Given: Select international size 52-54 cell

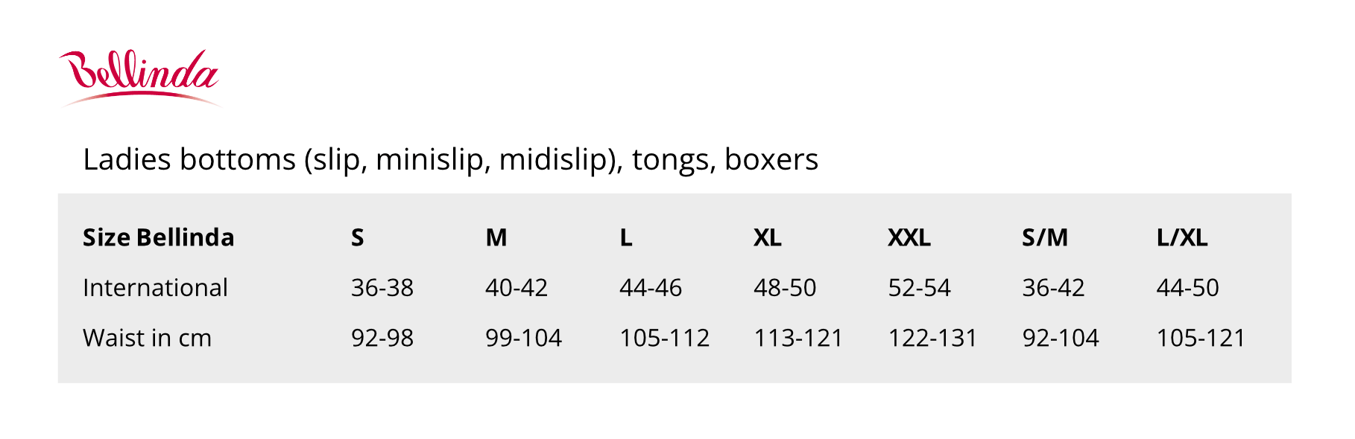Looking at the screenshot, I should click(920, 288).
